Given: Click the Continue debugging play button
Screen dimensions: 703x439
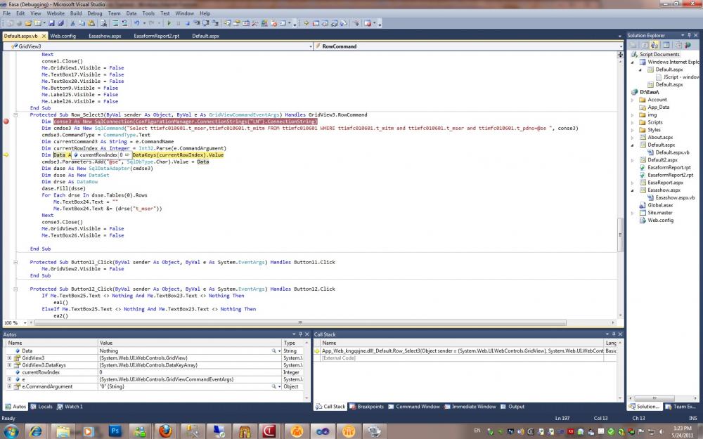Looking at the screenshot, I should [x=168, y=24].
